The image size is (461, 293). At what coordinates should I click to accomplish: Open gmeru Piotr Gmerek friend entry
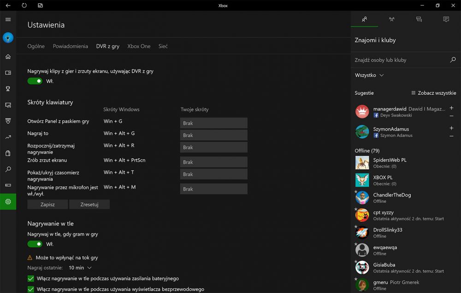406,285
